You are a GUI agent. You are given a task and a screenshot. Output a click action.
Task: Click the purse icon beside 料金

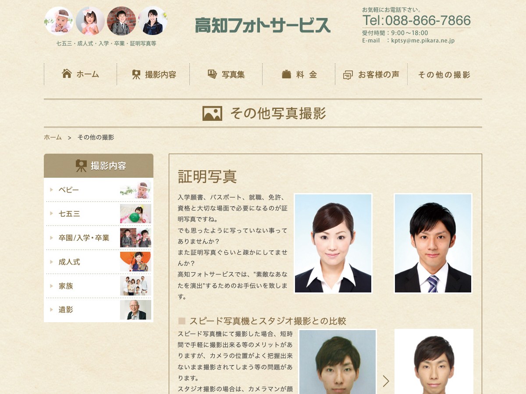pos(286,74)
